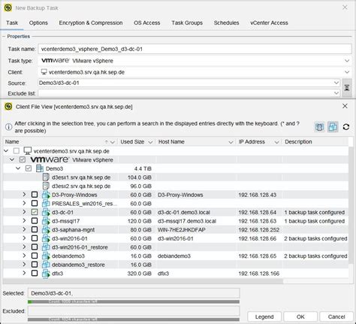Click the info icon beside the search hint

8,127
